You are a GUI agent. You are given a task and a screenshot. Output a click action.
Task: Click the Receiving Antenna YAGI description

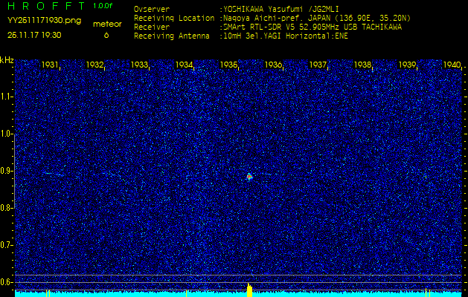point(286,35)
